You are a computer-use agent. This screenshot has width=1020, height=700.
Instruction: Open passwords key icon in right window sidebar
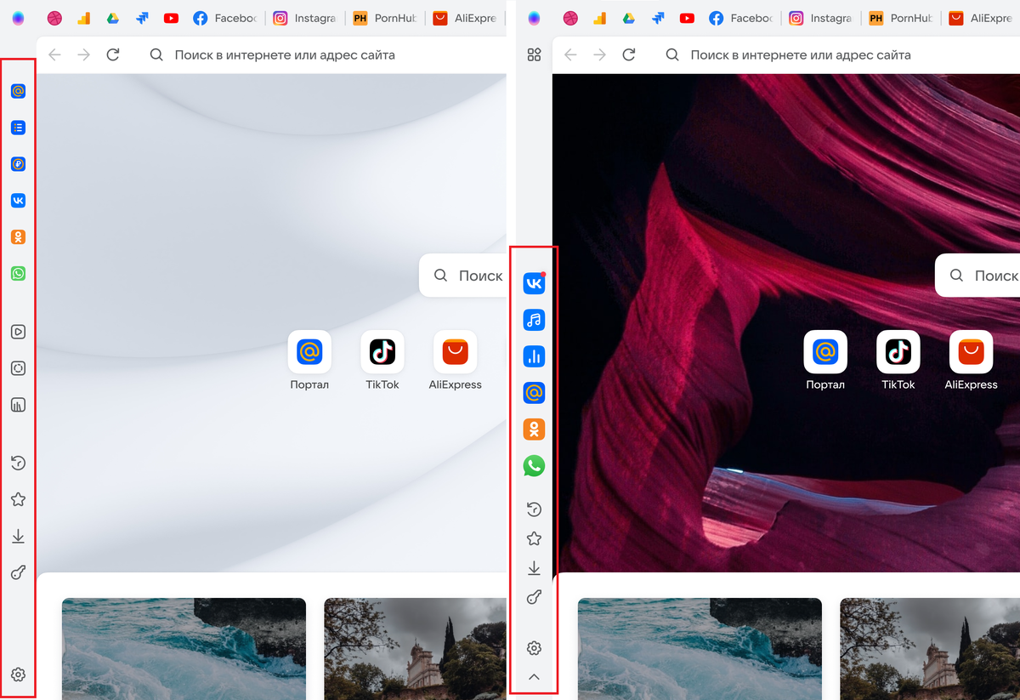tap(534, 598)
